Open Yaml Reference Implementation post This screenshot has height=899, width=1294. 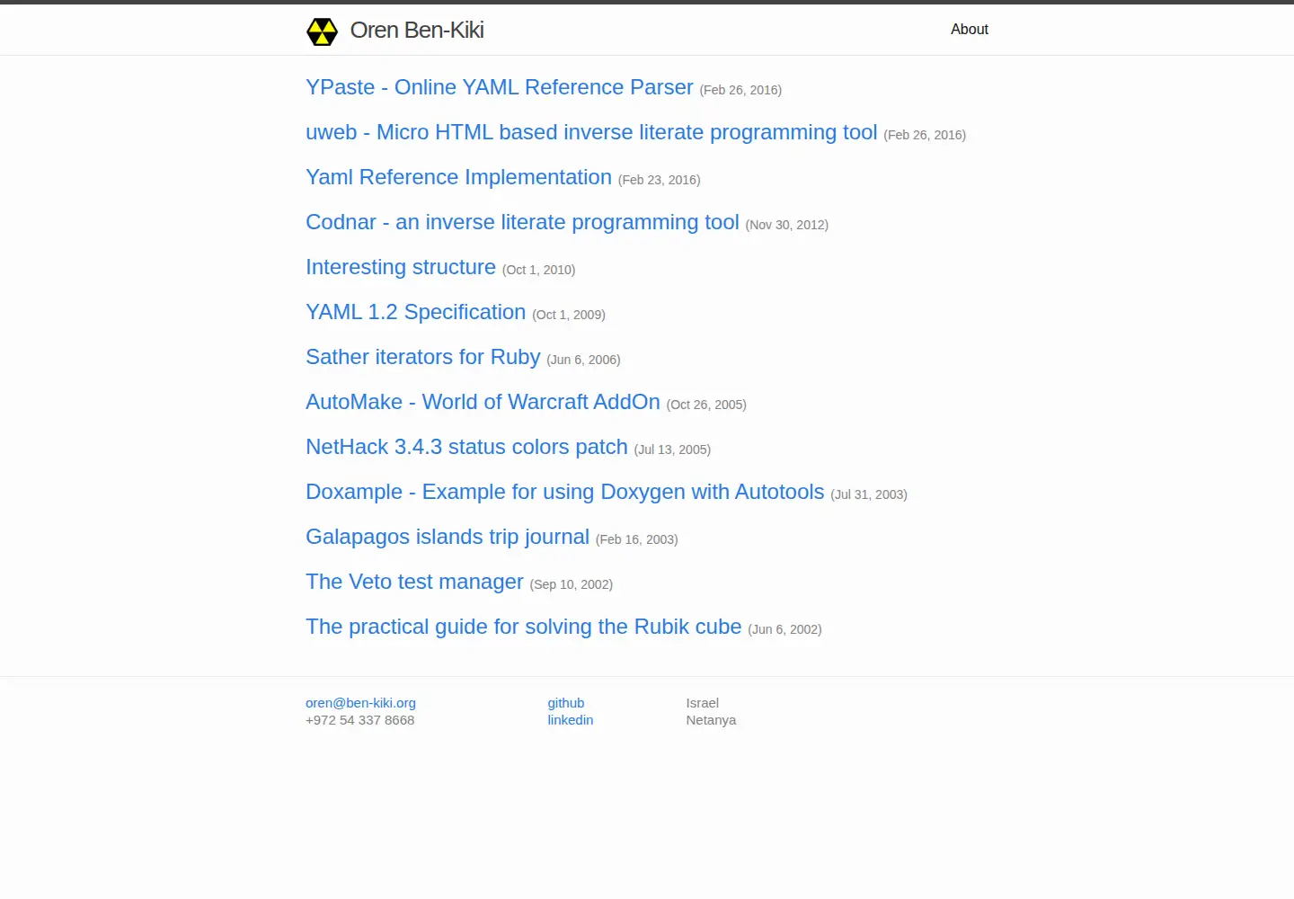tap(458, 177)
